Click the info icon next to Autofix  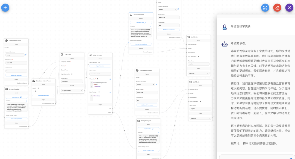coord(38,88)
